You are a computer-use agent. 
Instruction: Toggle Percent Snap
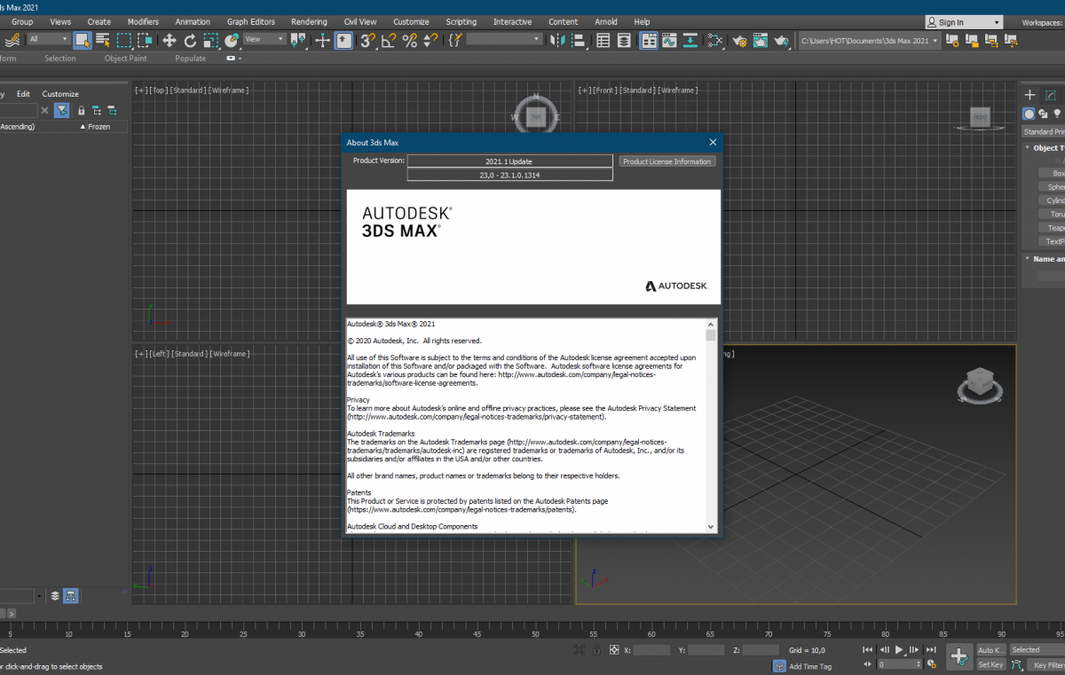[x=410, y=40]
